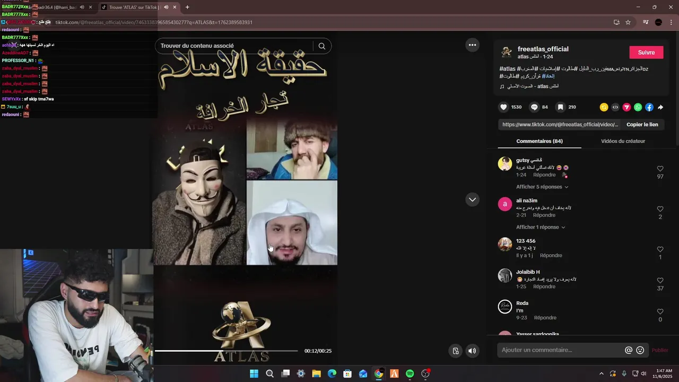The width and height of the screenshot is (679, 382).
Task: Open Jolaibib H's profile avatar
Action: (x=505, y=275)
